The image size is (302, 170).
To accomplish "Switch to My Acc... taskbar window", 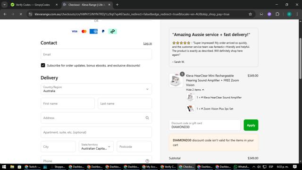I will click(150, 167).
